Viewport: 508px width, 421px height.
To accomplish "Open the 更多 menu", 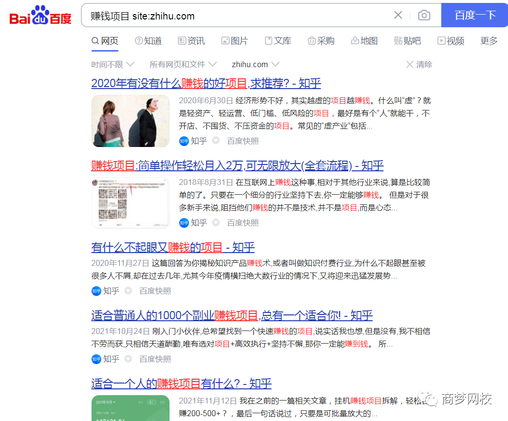I will pyautogui.click(x=489, y=41).
